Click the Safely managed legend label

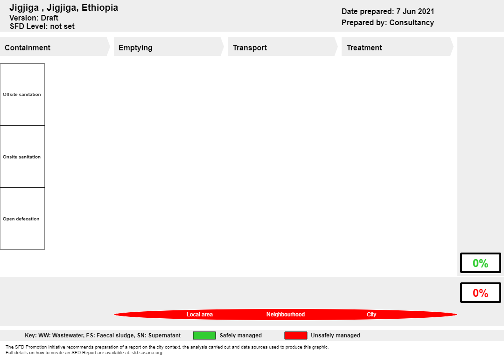[x=241, y=335]
